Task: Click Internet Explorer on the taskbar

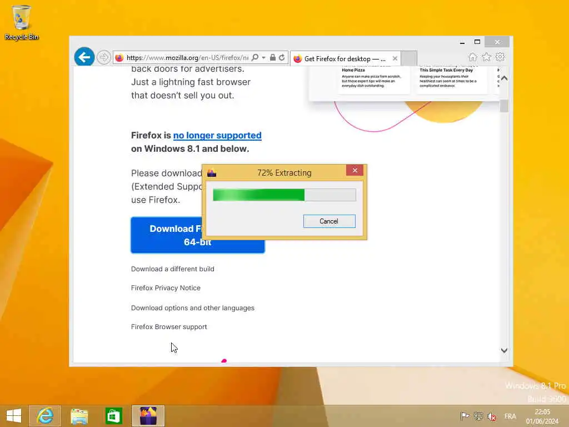Action: point(45,416)
